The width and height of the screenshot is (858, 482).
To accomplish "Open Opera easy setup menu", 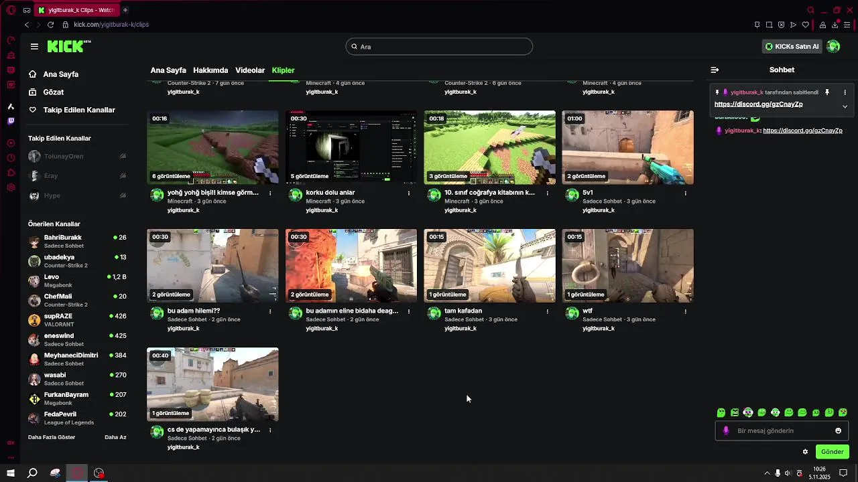I will tap(847, 25).
